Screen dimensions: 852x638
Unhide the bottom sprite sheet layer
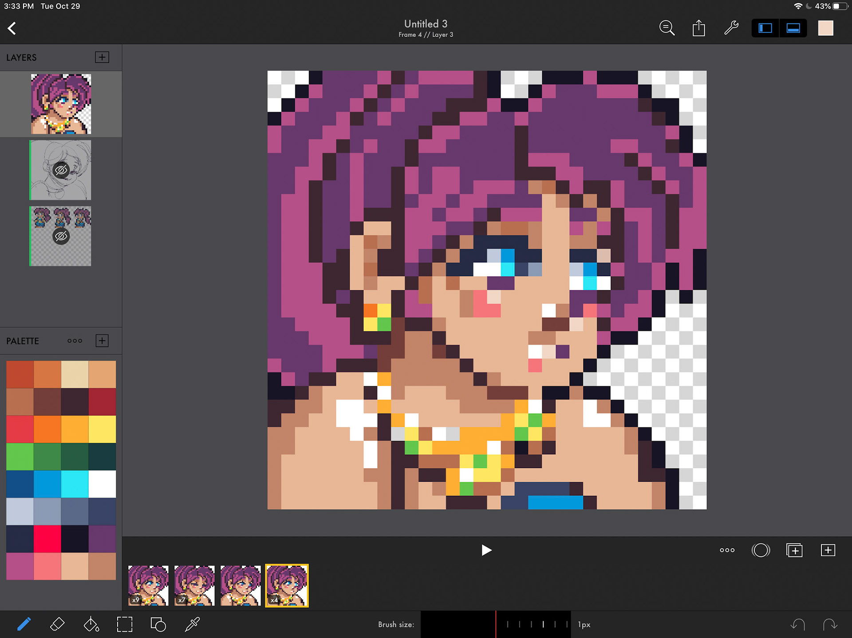point(61,236)
